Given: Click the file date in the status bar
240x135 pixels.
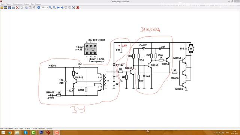Looking at the screenshot, I should (x=45, y=129).
